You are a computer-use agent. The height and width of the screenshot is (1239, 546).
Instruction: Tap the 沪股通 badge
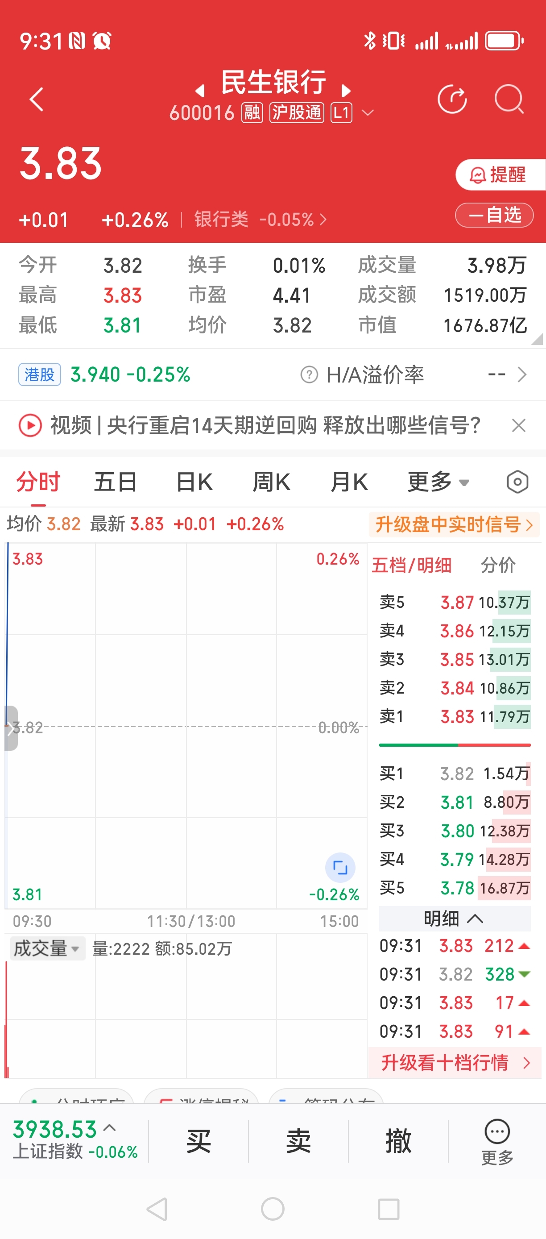297,113
